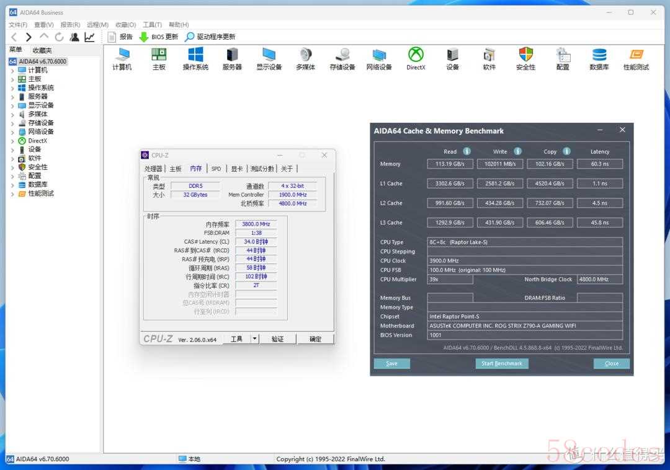Image resolution: width=670 pixels, height=470 pixels.
Task: Click Start Benchmark button
Action: click(502, 363)
